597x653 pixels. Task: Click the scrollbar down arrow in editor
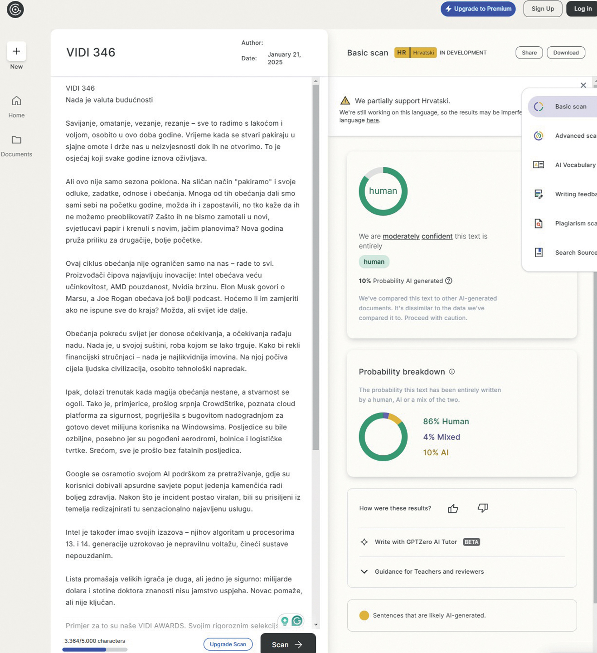tap(316, 624)
